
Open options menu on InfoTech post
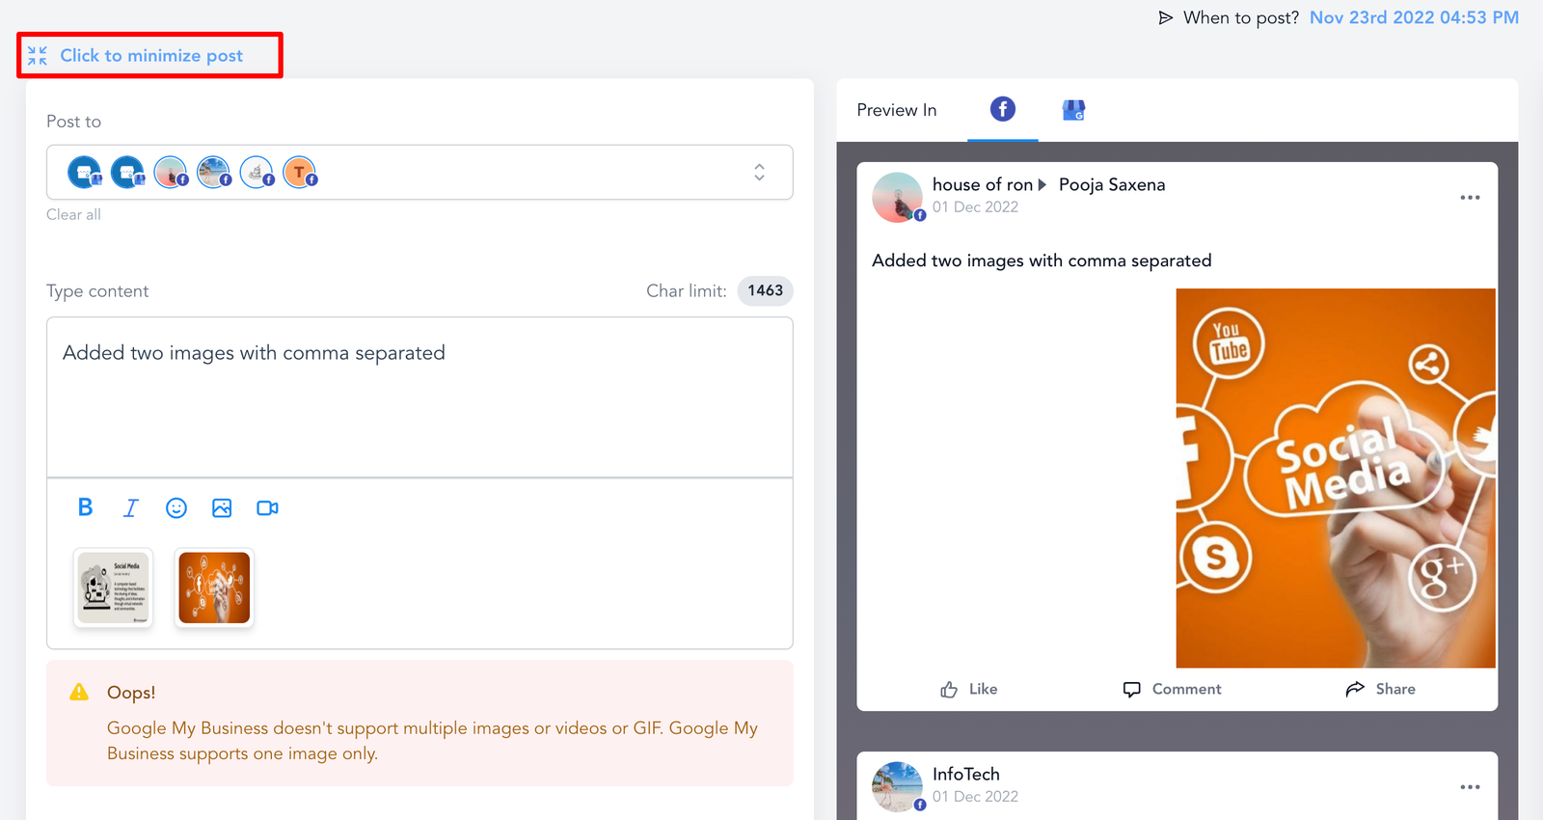(x=1470, y=787)
